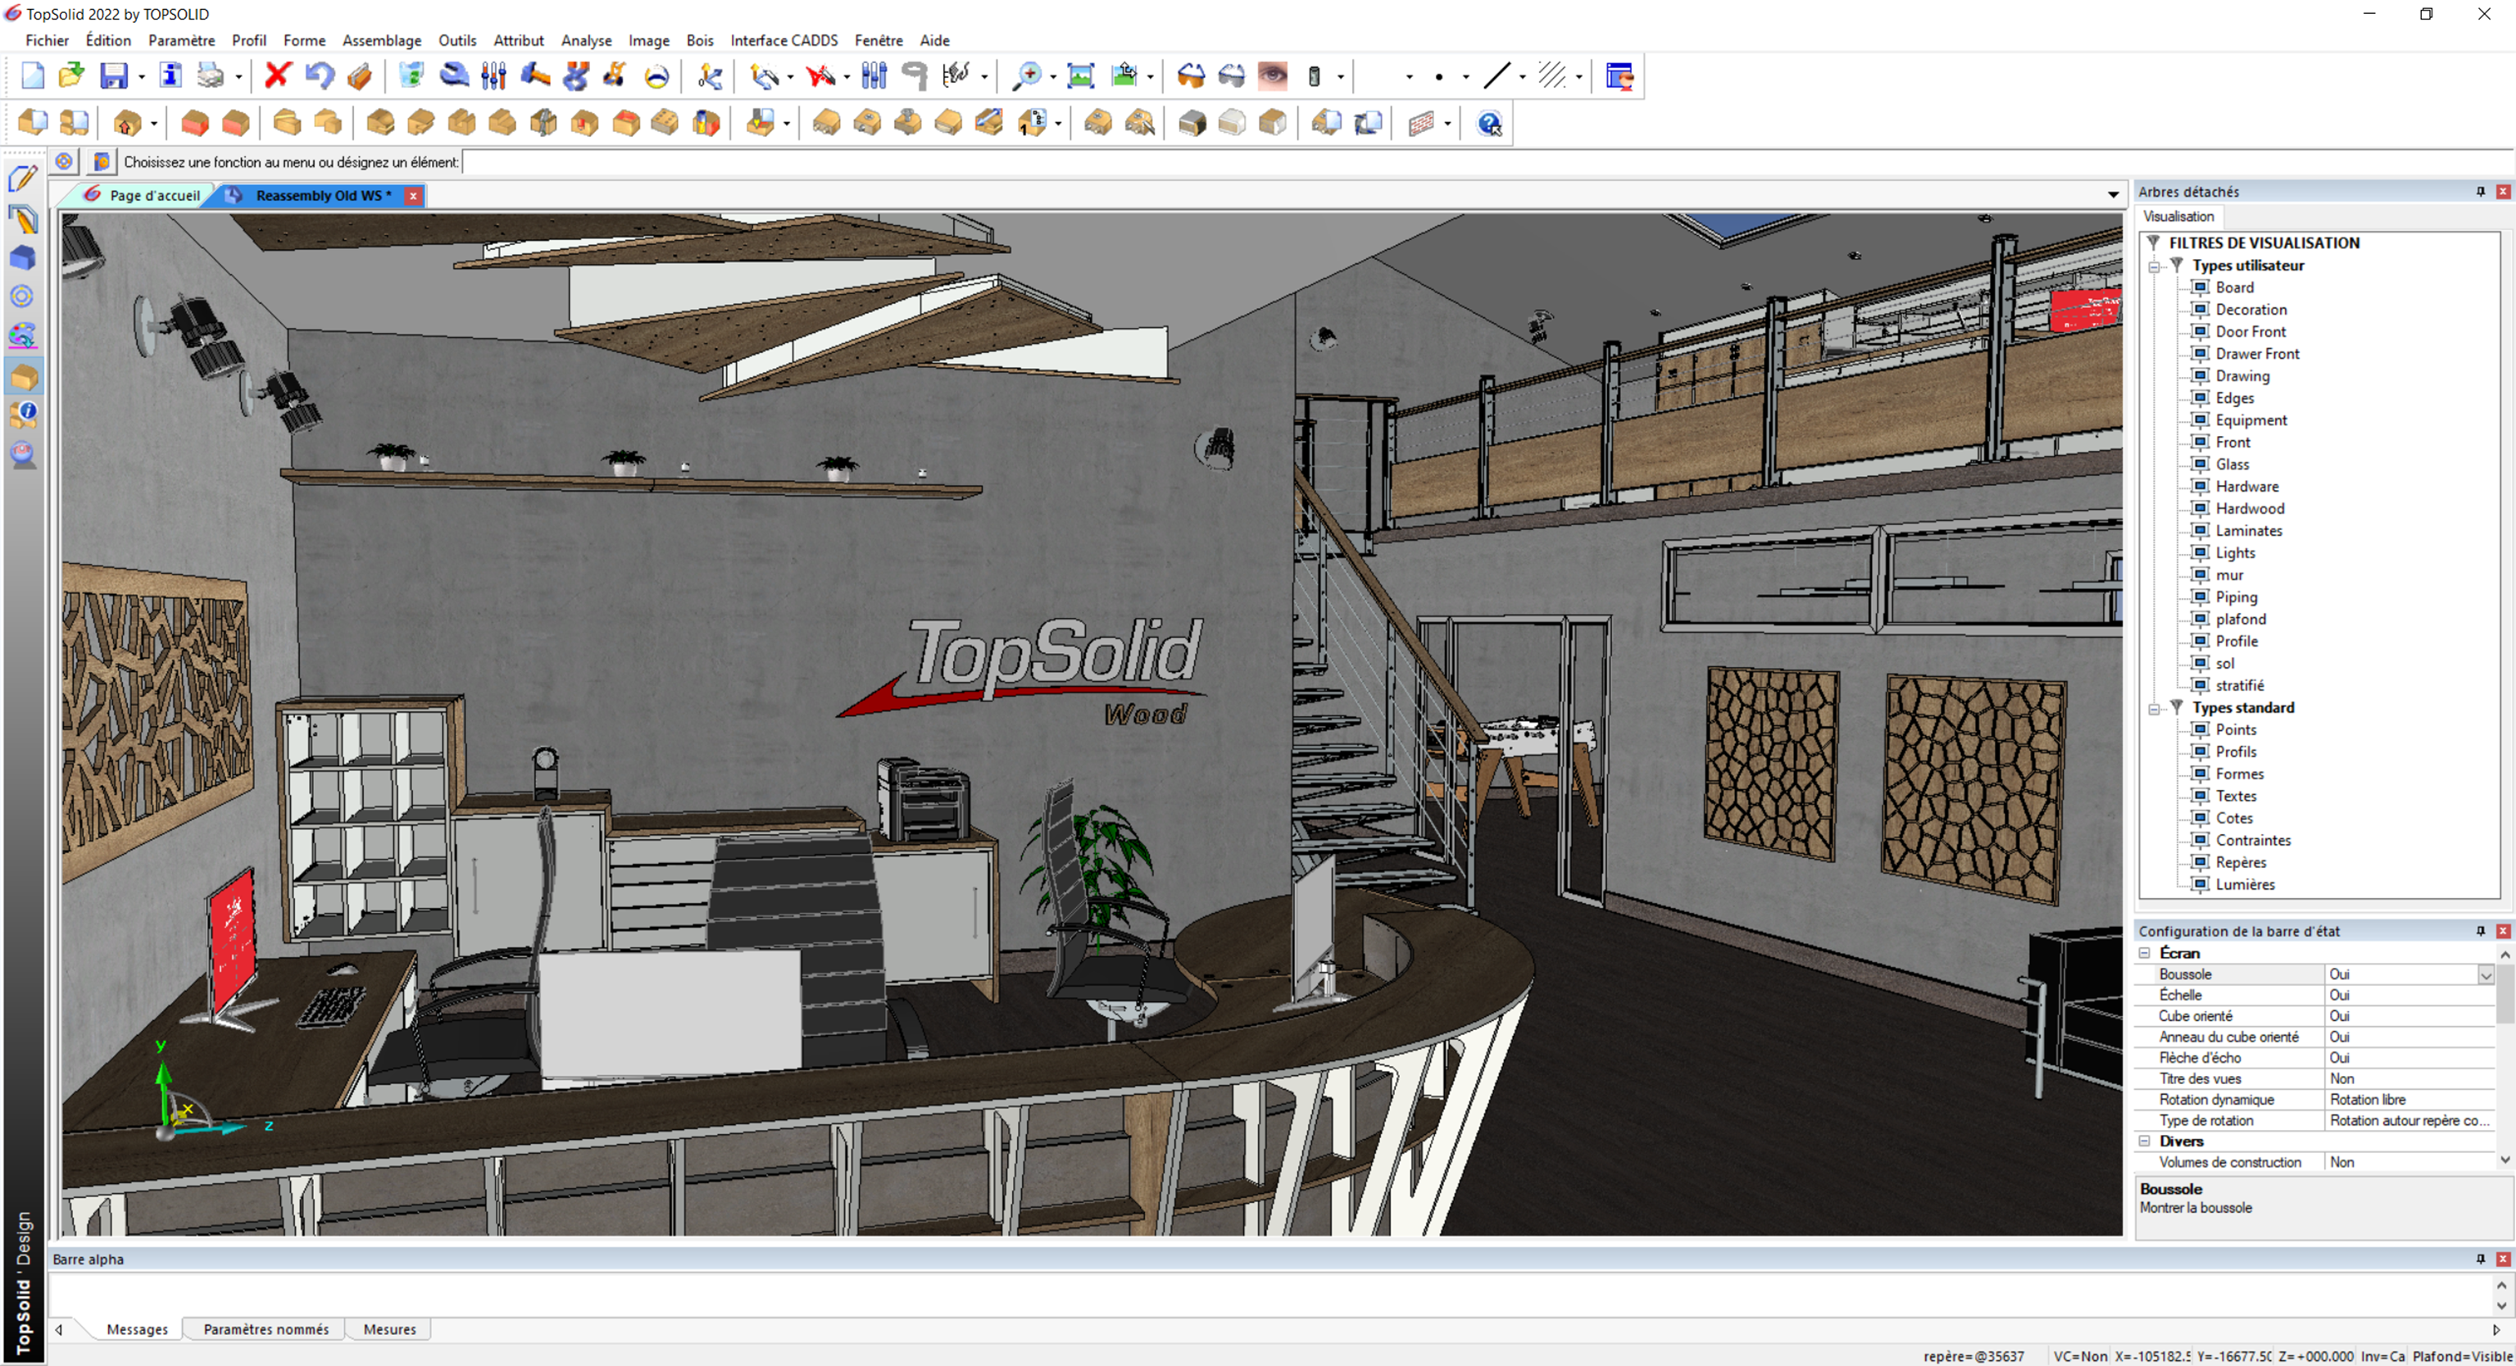Click the status bar properties scrollbar down arrow

[x=2505, y=1160]
